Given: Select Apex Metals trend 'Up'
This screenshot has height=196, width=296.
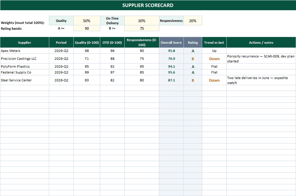Looking at the screenshot, I should 214,51.
